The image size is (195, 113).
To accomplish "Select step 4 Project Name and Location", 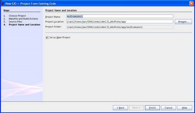I will point(24,25).
